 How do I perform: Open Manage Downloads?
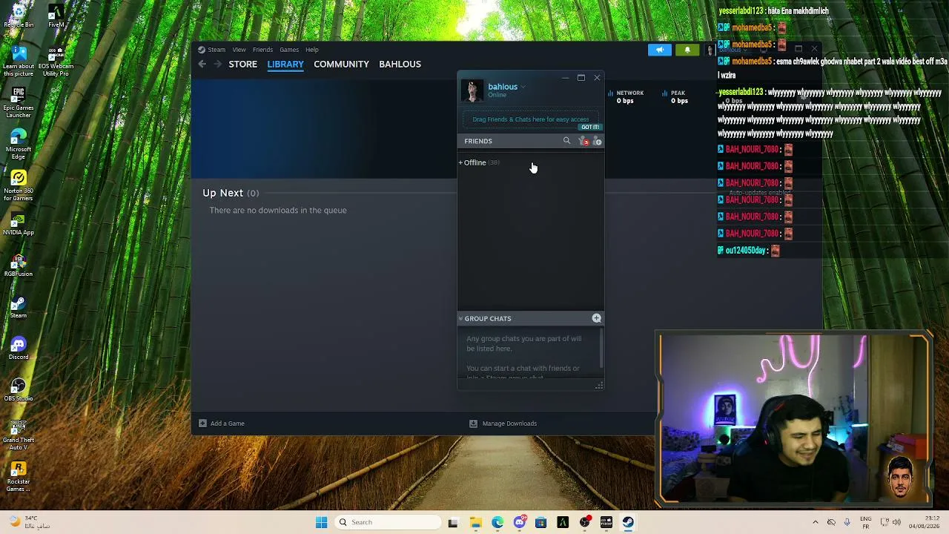tap(503, 423)
